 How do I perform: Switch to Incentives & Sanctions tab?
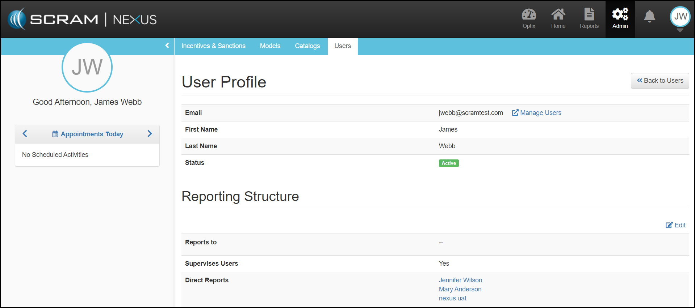213,46
